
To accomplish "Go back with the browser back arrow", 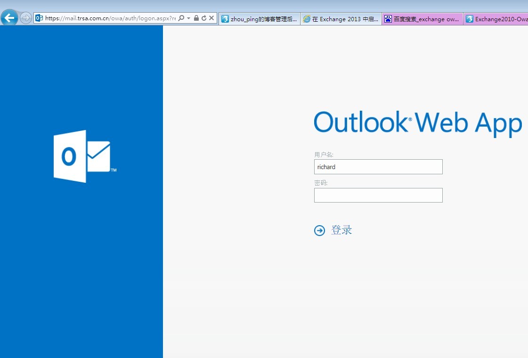I will [x=9, y=17].
